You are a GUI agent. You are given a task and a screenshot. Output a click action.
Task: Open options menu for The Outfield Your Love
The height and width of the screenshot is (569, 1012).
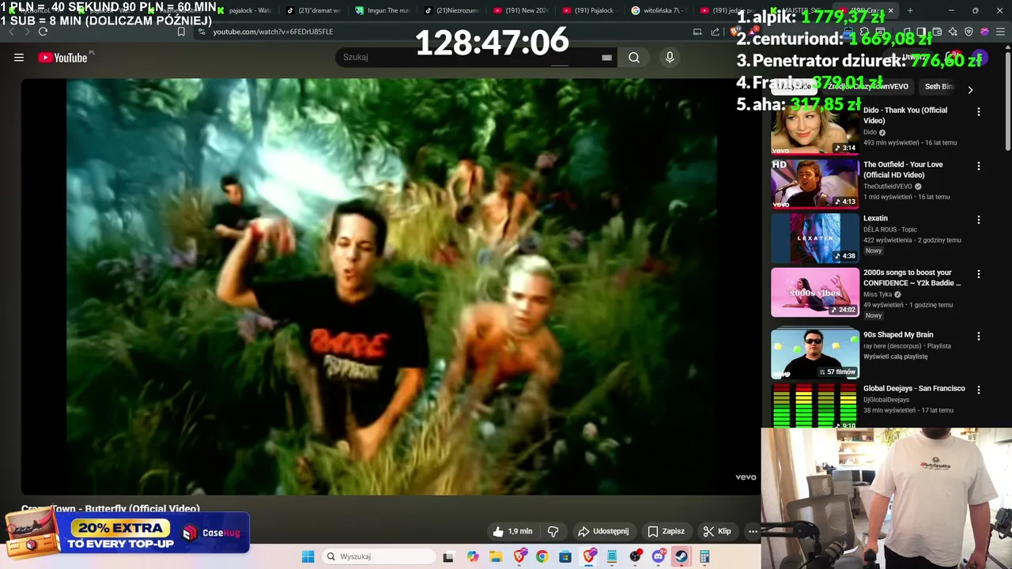point(979,166)
